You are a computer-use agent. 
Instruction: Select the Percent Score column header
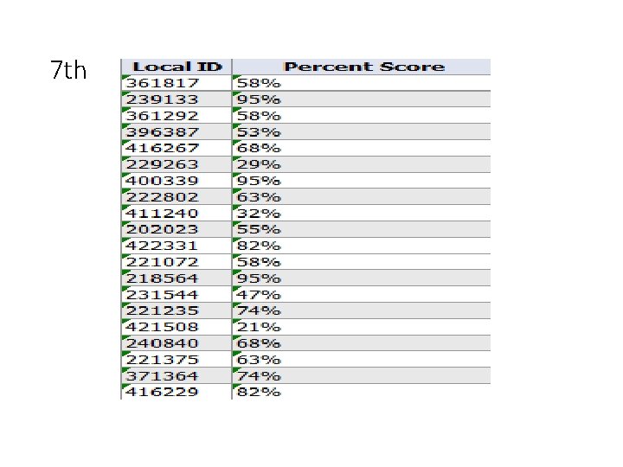click(362, 67)
